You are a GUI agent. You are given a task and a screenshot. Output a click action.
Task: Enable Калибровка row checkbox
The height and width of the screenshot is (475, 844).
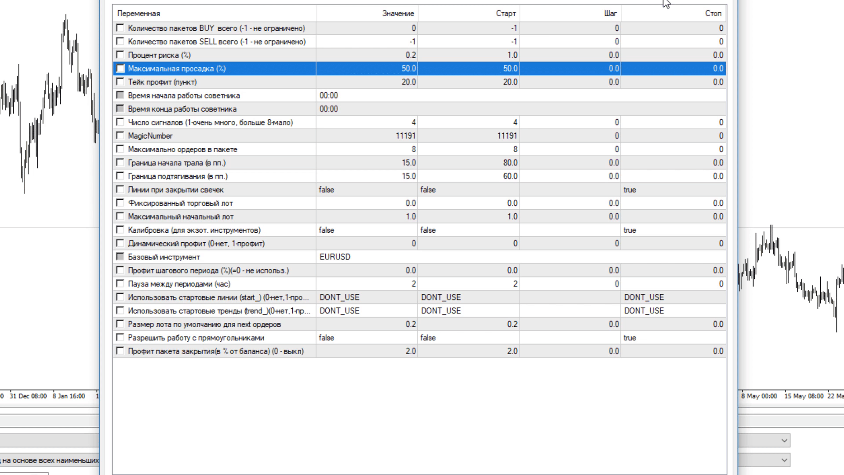(120, 230)
